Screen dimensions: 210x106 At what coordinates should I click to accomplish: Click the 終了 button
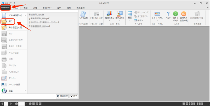coord(74,96)
